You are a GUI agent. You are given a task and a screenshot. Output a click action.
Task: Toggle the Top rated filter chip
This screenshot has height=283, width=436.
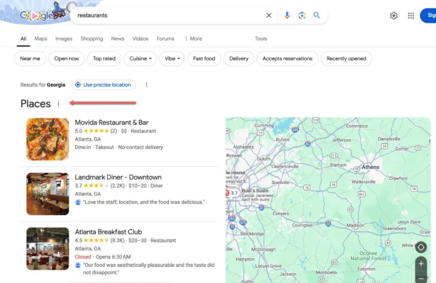tap(104, 58)
